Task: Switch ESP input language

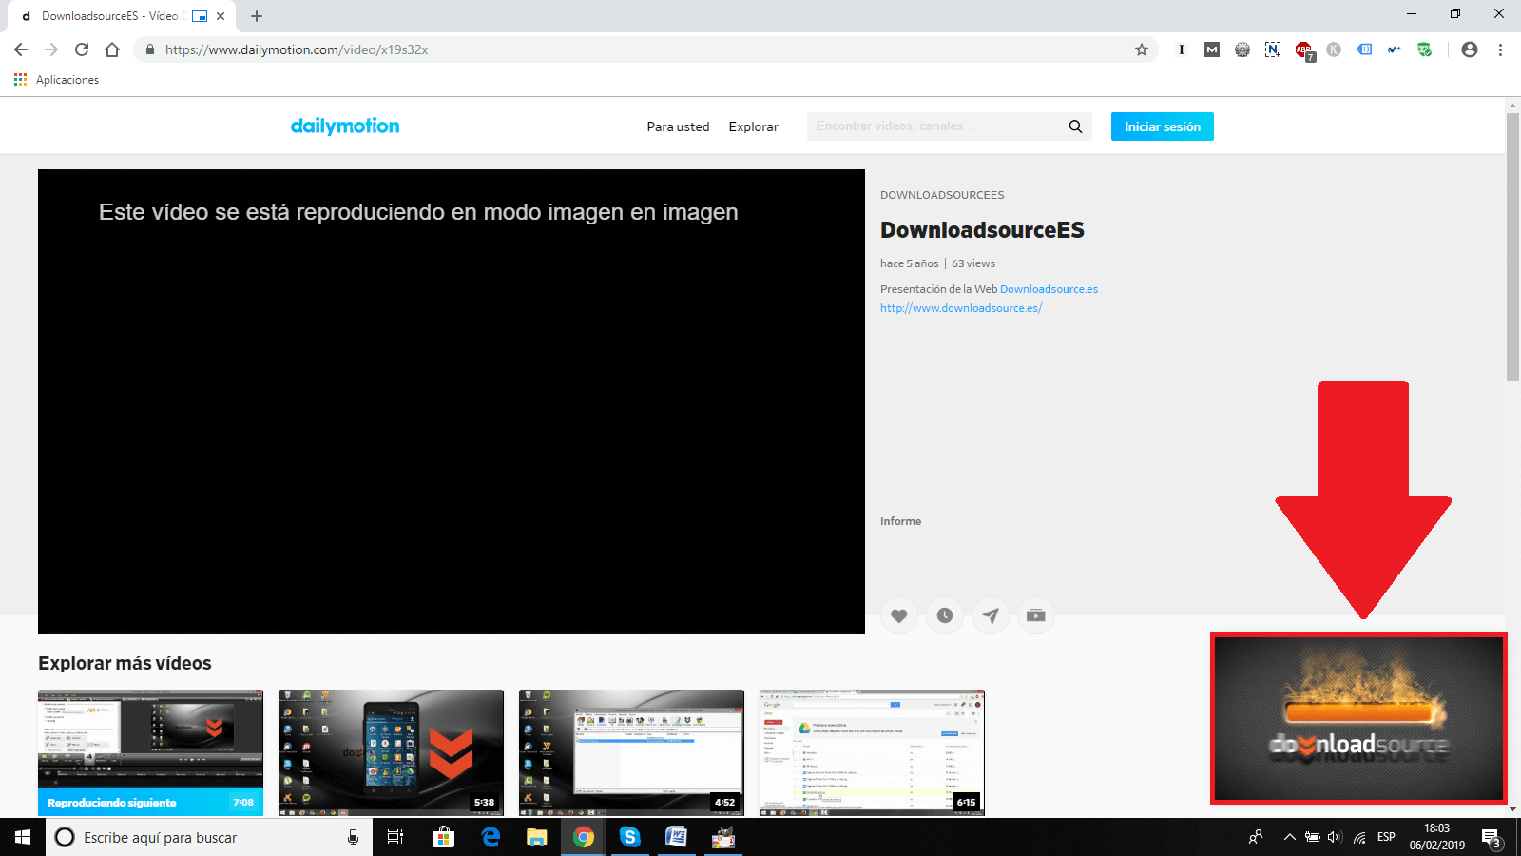Action: click(x=1386, y=837)
